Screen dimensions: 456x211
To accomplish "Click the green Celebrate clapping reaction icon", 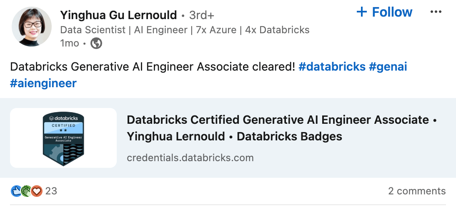I will (26, 191).
